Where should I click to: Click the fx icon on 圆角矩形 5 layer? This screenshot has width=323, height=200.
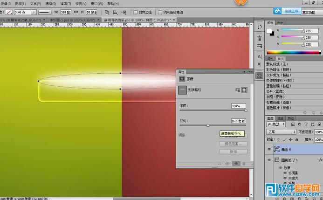click(x=321, y=160)
